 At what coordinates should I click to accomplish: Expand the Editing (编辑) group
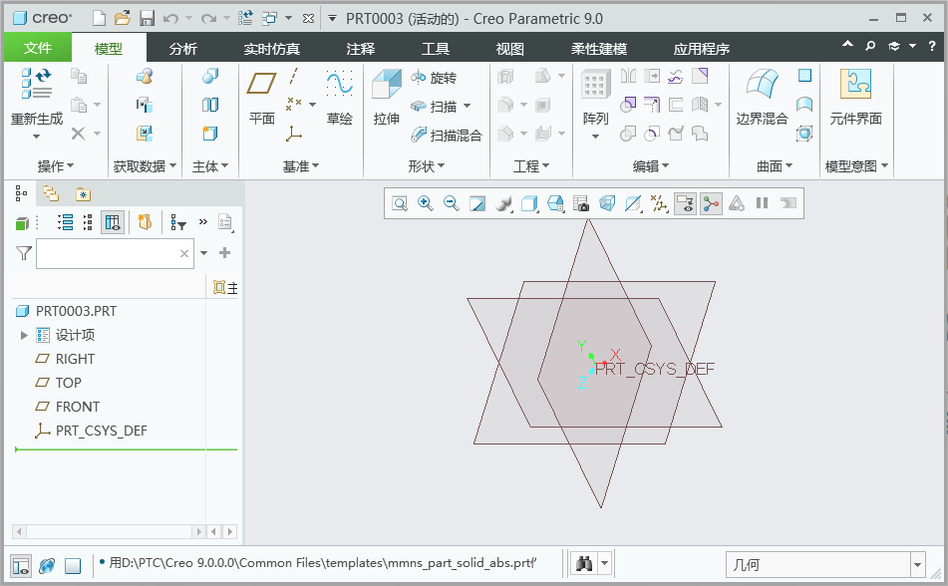(651, 166)
